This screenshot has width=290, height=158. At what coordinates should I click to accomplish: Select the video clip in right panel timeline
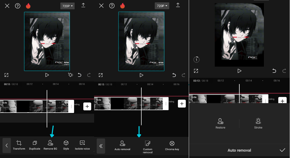point(229,99)
